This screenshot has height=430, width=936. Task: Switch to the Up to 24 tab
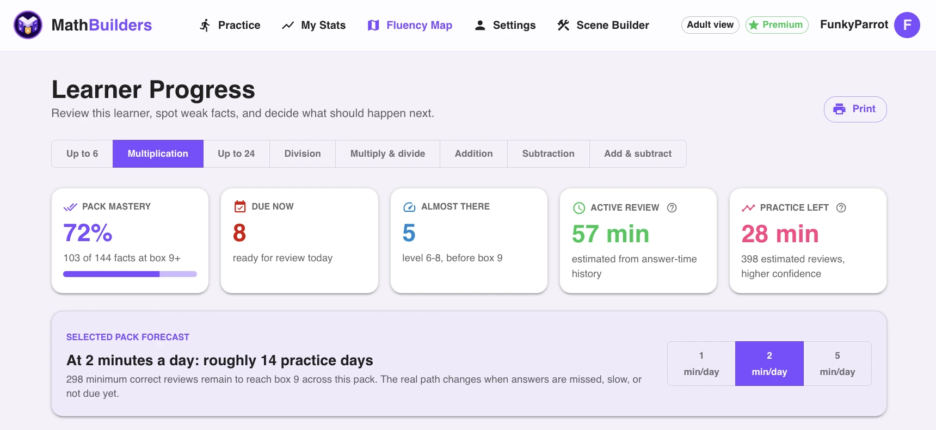tap(236, 153)
